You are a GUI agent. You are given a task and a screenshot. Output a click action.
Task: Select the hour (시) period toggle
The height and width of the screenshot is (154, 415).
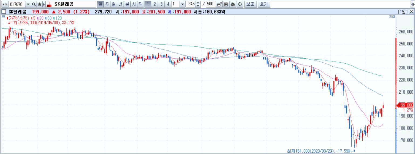pyautogui.click(x=134, y=4)
